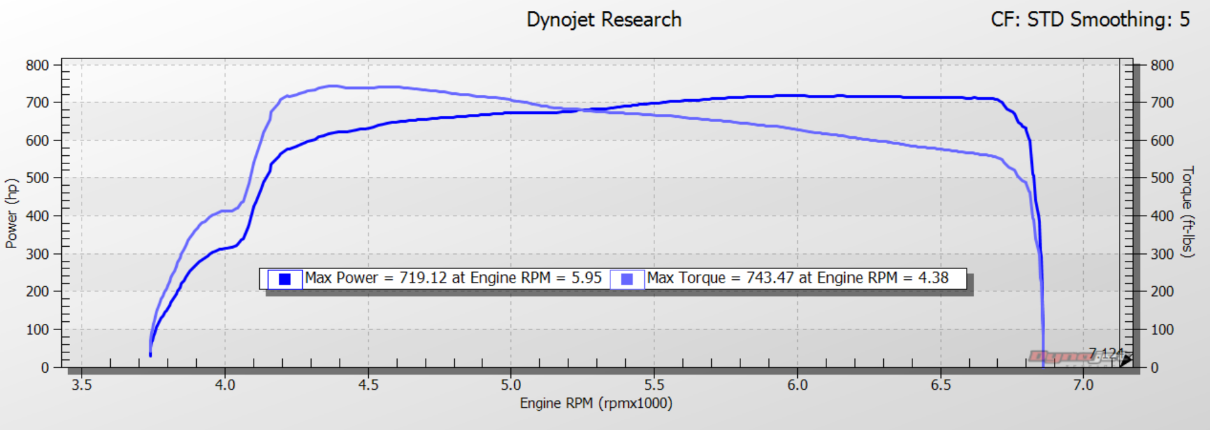Select the Max Power legend text
Screen dimensions: 1210x430
(x=453, y=278)
